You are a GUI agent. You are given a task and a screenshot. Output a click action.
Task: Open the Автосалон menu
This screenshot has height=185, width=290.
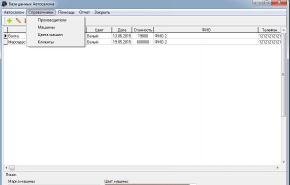point(14,12)
